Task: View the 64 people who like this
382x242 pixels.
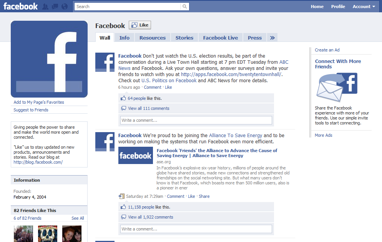Action: (137, 98)
